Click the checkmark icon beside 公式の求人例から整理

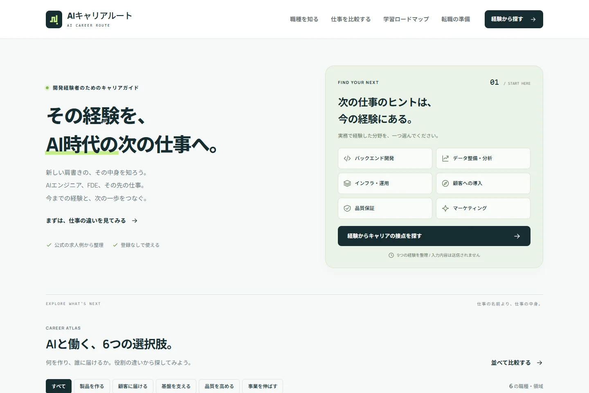(49, 245)
